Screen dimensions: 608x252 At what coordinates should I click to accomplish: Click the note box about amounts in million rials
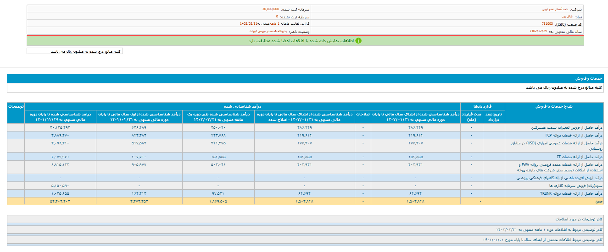point(75,51)
